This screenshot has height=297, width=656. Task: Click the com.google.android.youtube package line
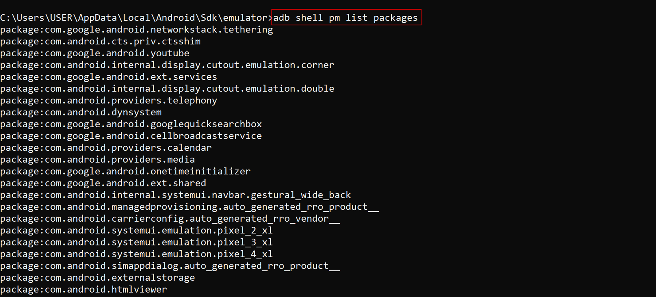coord(95,53)
